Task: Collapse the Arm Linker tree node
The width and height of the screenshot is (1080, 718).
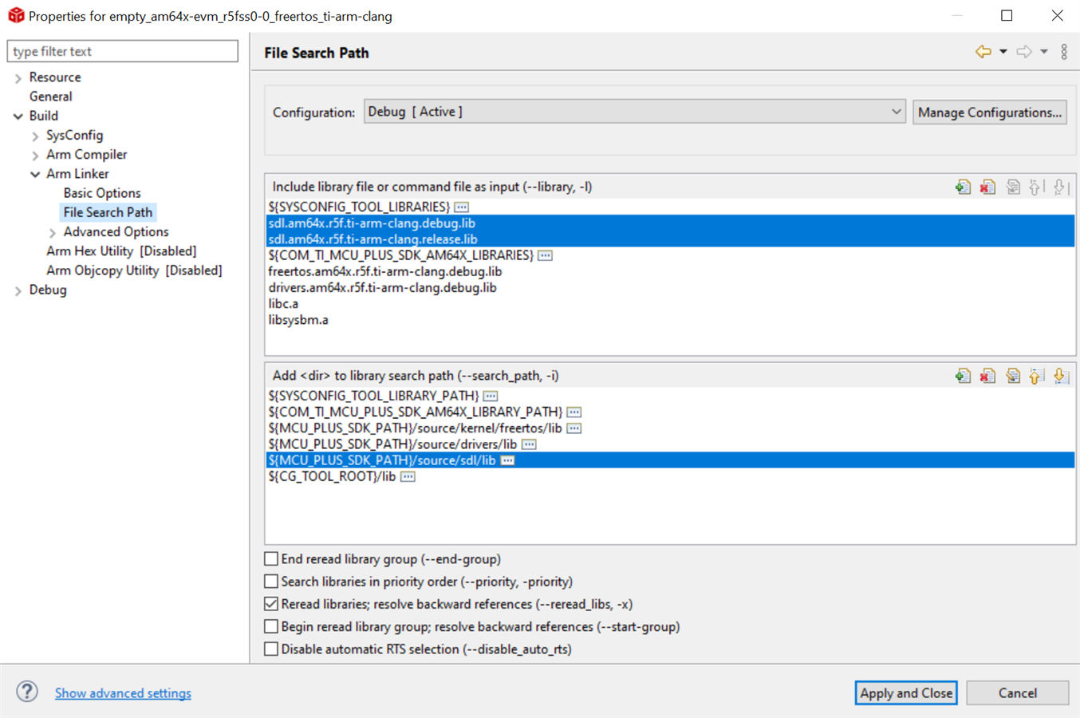Action: (35, 174)
